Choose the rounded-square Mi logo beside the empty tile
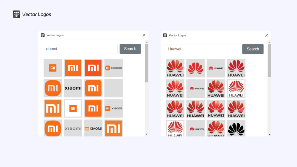 [x=93, y=88]
